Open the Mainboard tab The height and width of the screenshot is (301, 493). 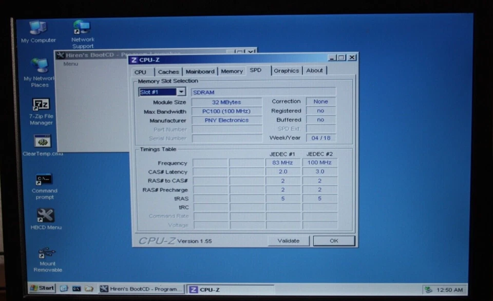tap(200, 72)
